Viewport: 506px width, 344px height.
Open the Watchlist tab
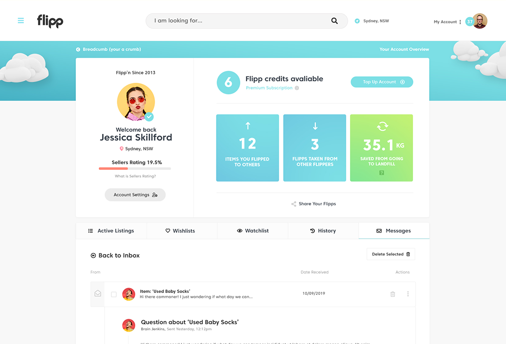click(x=253, y=231)
